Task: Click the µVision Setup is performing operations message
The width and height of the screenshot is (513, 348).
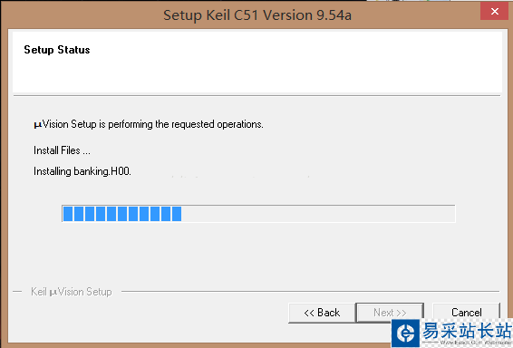Action: (149, 124)
